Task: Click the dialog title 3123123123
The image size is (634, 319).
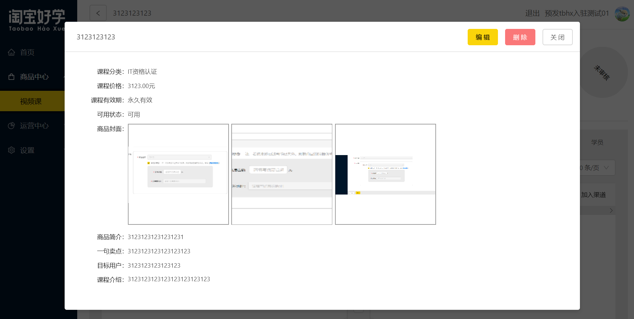Action: click(x=96, y=37)
